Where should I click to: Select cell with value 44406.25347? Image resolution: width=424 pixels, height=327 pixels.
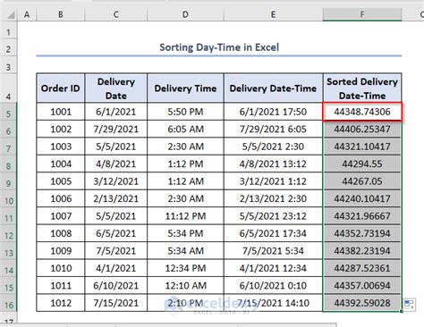click(362, 129)
